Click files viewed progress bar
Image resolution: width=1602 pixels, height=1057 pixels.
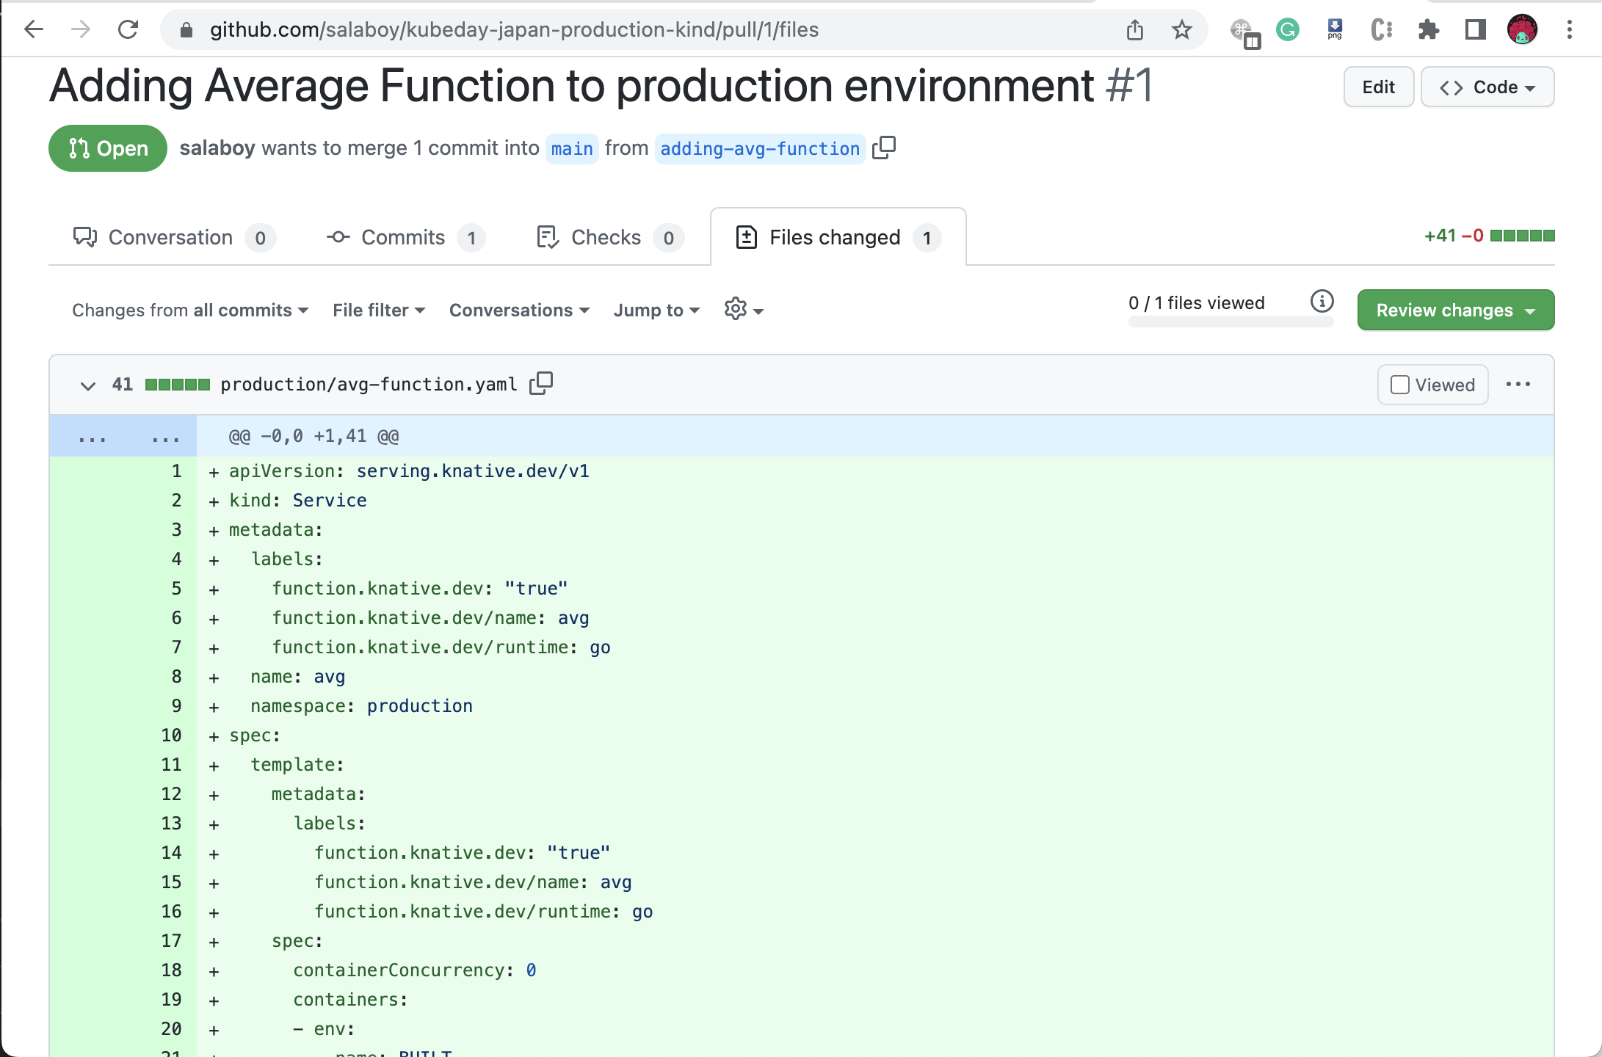pos(1231,322)
